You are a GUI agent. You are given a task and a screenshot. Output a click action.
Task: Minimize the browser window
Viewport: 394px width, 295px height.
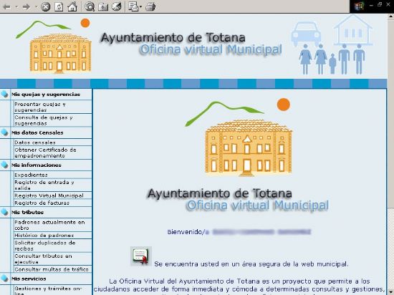[x=371, y=5]
